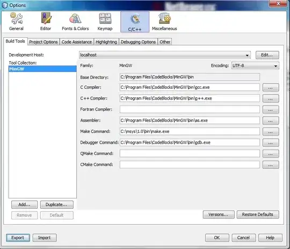Open the Versions... dialog

(219, 215)
